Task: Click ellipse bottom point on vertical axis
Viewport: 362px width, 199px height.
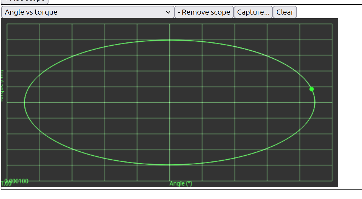Action: (x=169, y=165)
